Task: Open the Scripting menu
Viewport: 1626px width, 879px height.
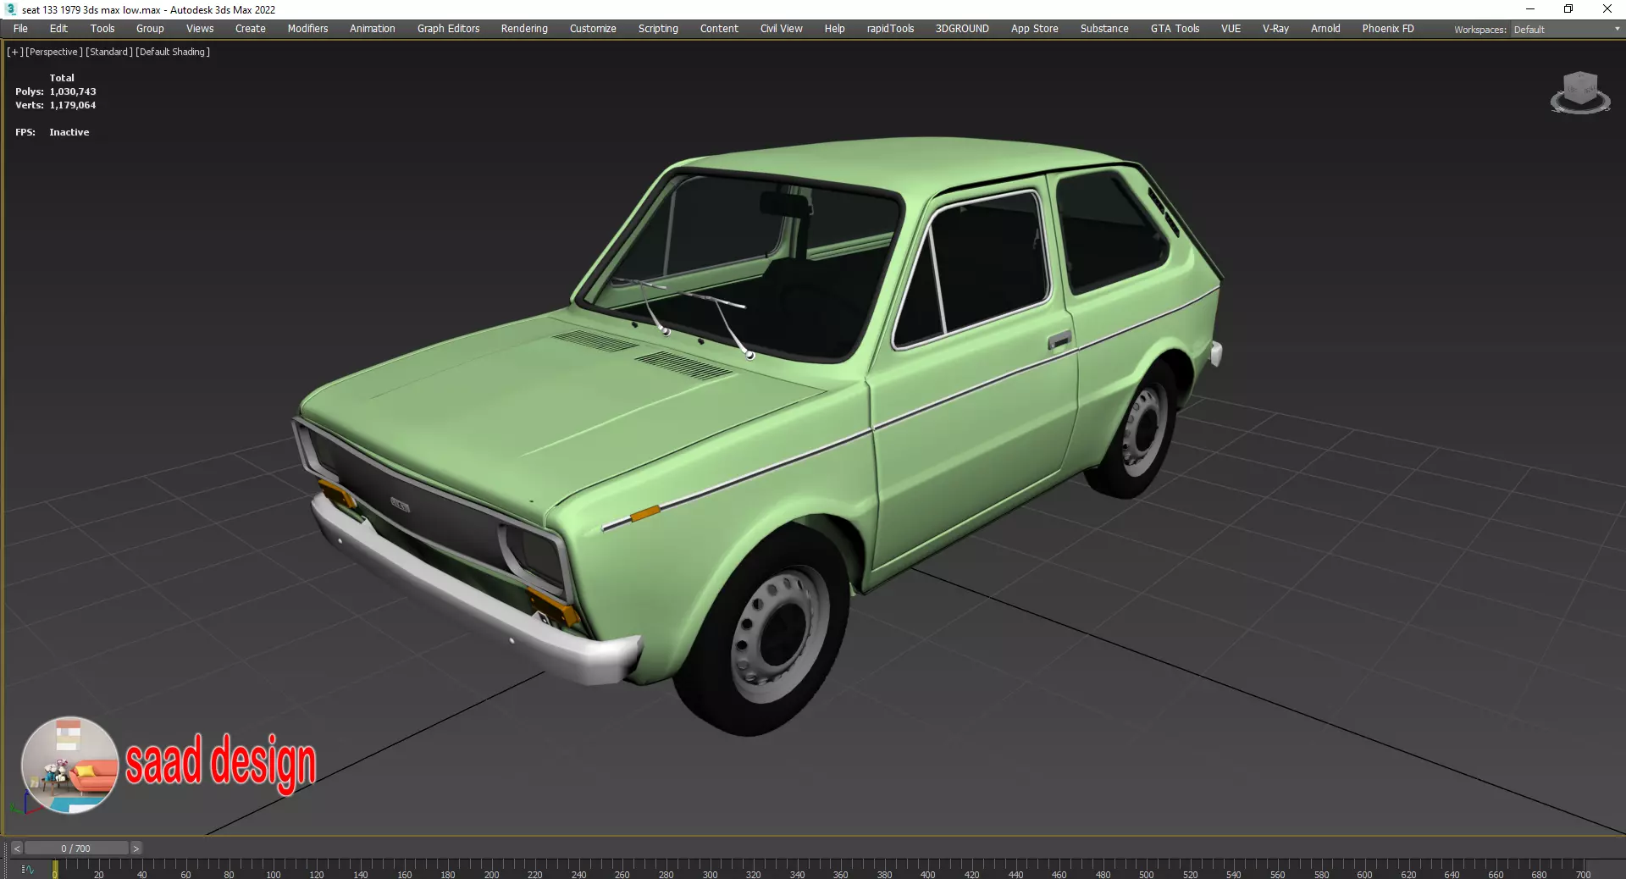Action: [658, 29]
